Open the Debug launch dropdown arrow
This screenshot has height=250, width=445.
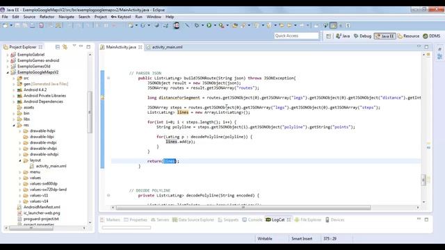202,26
